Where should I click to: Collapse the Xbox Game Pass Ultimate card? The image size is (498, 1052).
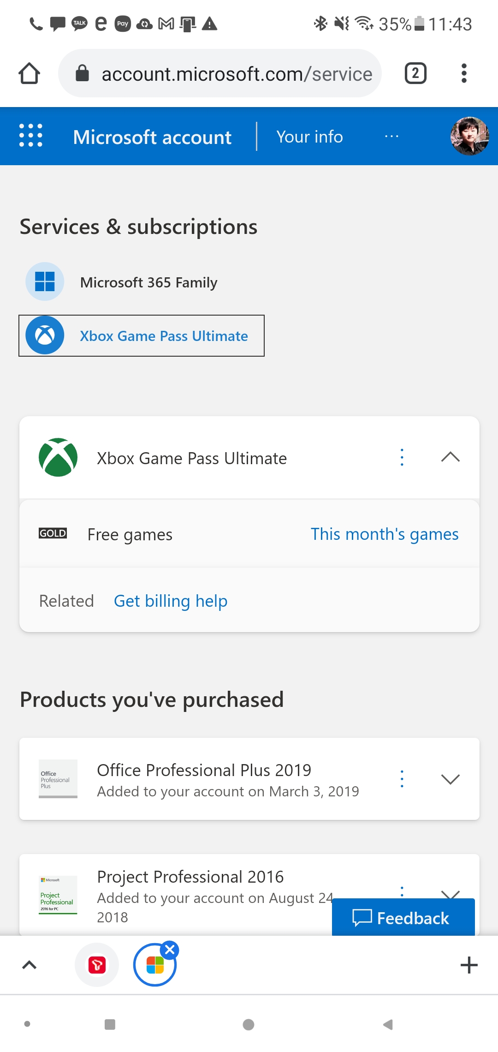[x=450, y=457]
